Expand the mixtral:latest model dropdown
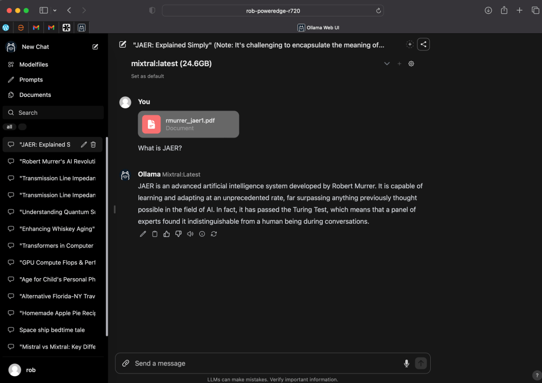 [x=387, y=63]
